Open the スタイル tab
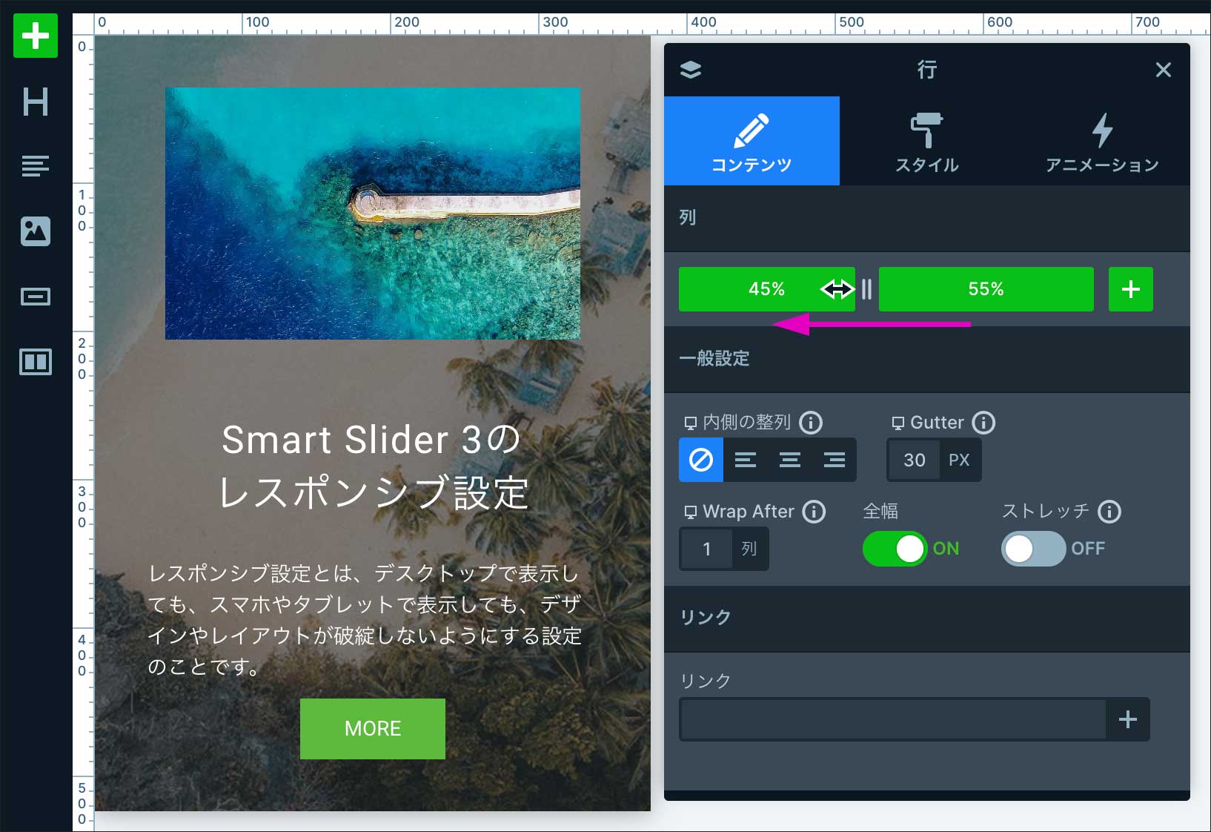This screenshot has height=832, width=1211. click(926, 141)
